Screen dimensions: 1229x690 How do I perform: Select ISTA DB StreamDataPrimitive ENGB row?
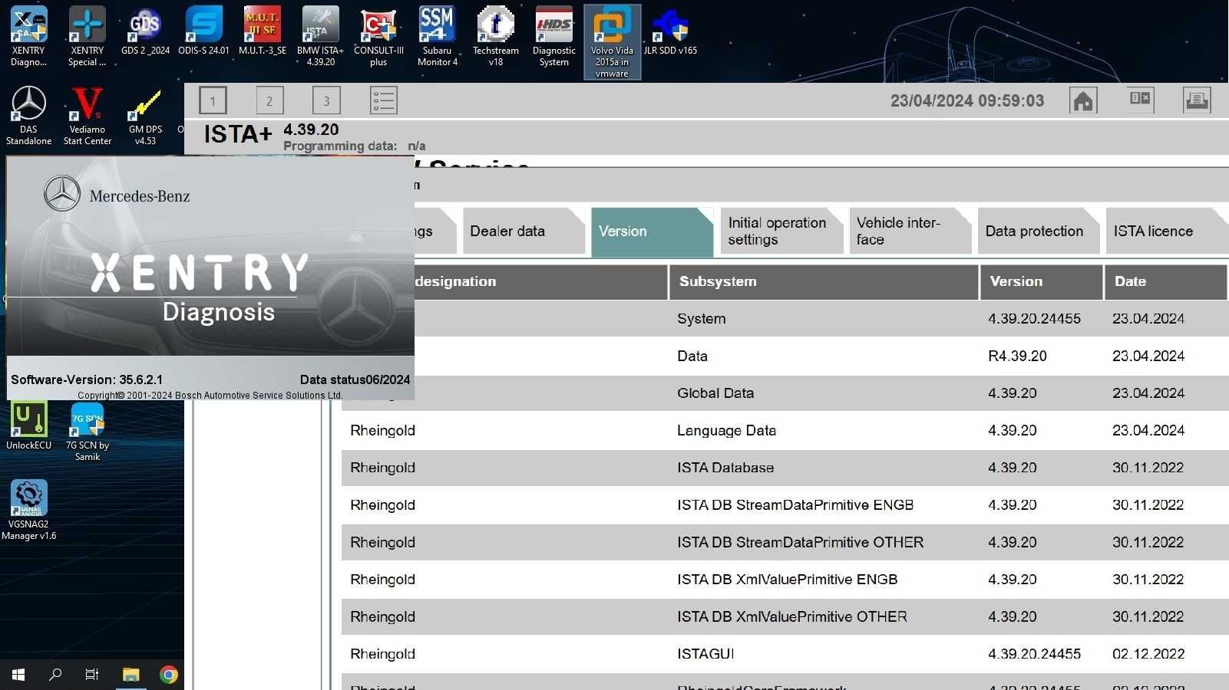pos(785,504)
